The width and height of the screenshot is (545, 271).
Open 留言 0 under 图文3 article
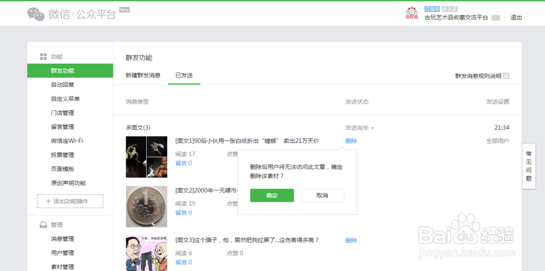click(184, 262)
